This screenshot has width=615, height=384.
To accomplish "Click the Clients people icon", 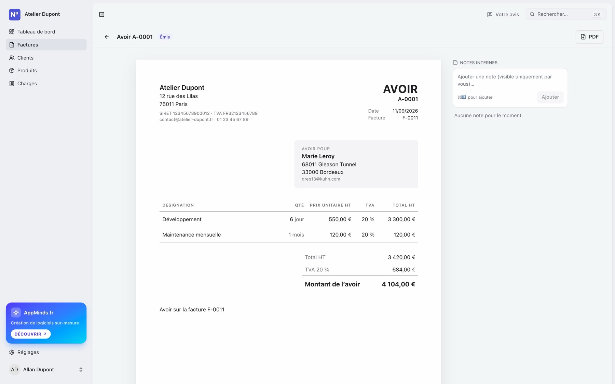I will (x=12, y=58).
